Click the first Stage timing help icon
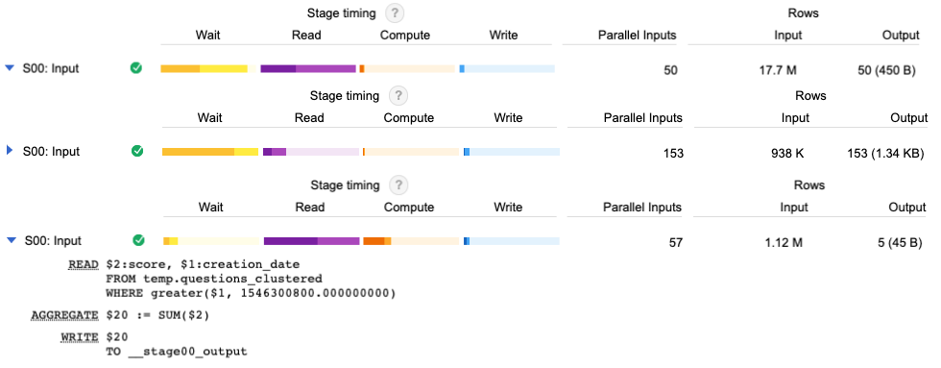Screen dimensions: 941x368 395,13
